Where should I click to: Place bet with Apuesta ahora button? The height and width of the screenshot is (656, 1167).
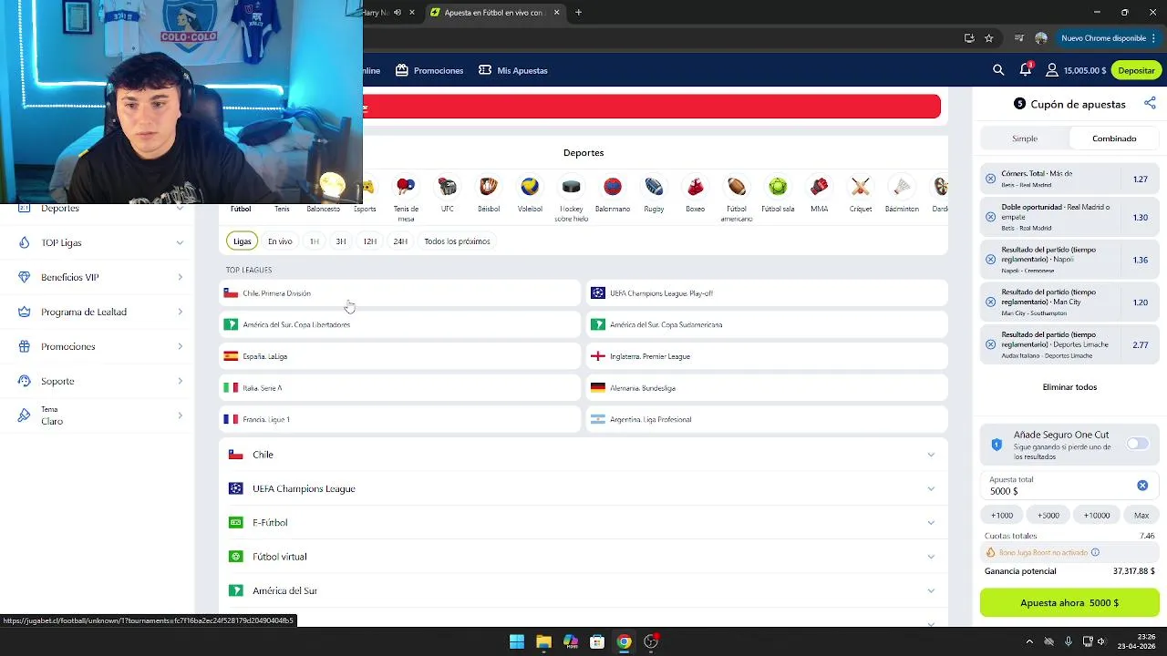1069,603
